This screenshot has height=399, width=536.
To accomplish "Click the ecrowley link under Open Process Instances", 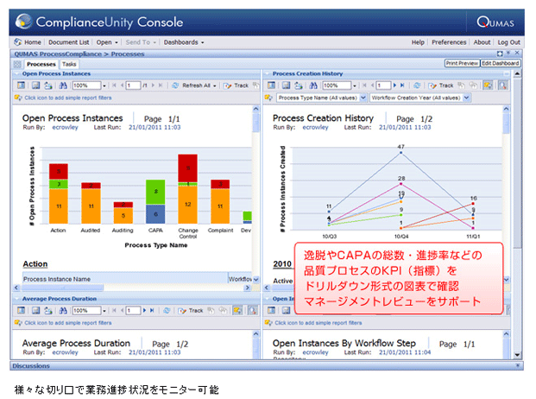I will point(65,127).
